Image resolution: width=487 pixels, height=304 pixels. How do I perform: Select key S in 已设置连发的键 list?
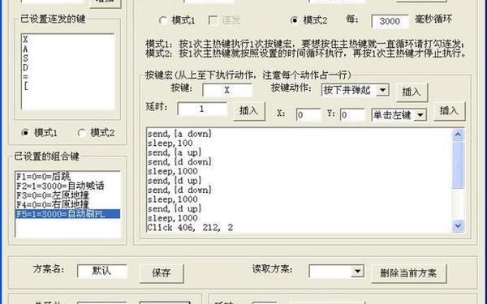tap(25, 58)
